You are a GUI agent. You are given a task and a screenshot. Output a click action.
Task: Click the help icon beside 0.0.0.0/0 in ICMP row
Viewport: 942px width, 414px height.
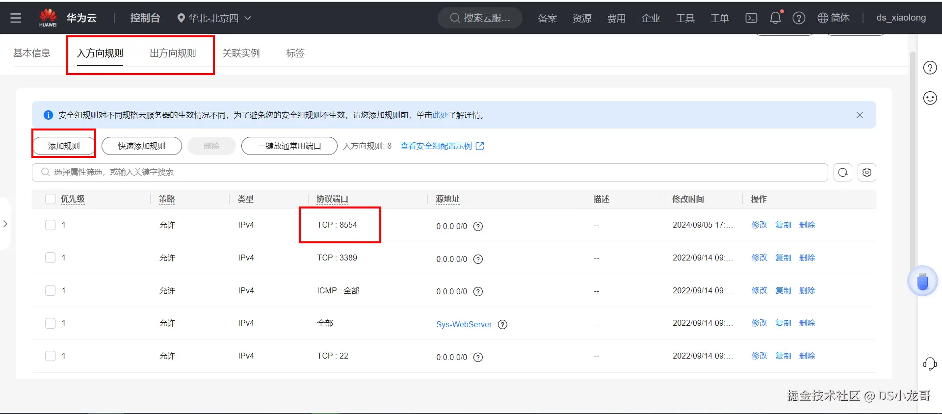pos(478,291)
